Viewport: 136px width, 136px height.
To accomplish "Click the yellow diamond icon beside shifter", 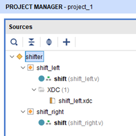I will click(x=20, y=57).
